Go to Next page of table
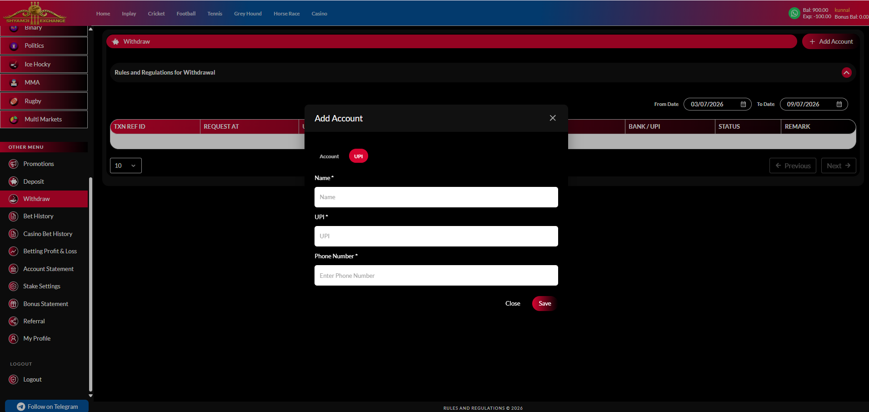The height and width of the screenshot is (412, 869). click(839, 166)
